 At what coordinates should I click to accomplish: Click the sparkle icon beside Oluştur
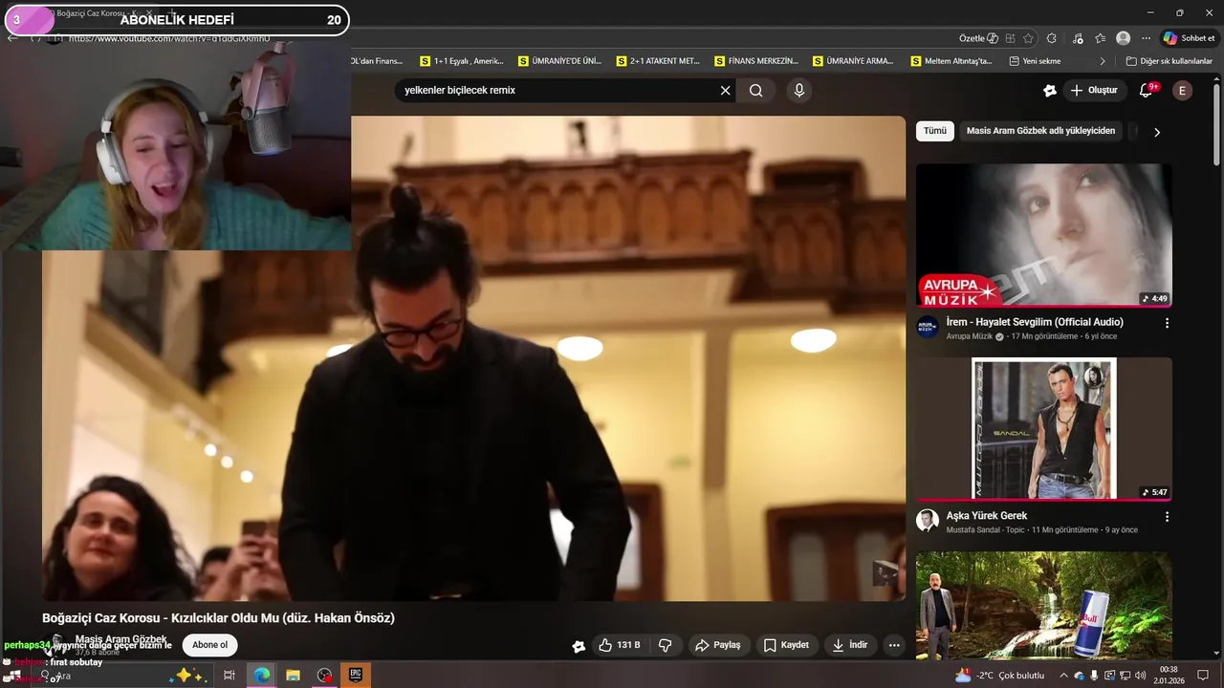coord(1050,91)
